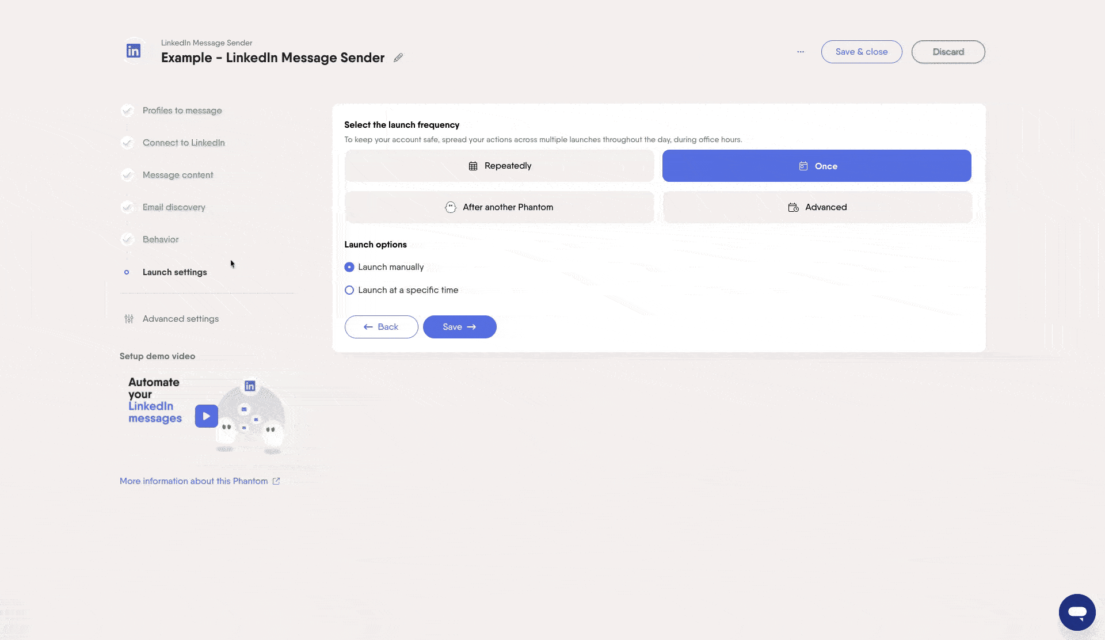Click the pencil edit-name icon
The height and width of the screenshot is (640, 1105).
click(x=398, y=58)
